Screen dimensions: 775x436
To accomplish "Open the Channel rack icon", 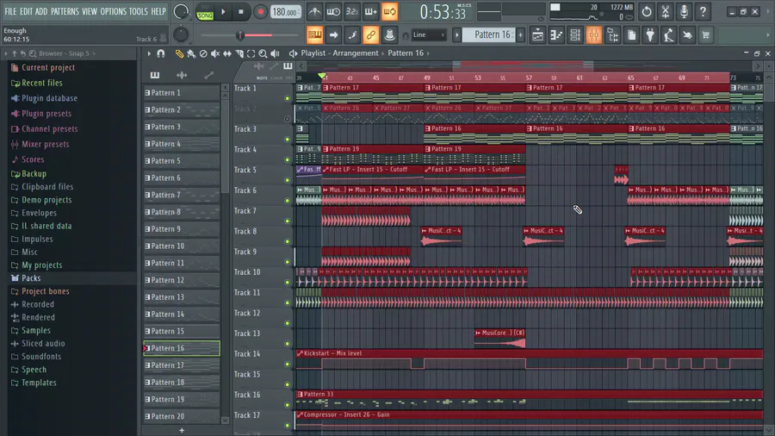I will coord(575,35).
